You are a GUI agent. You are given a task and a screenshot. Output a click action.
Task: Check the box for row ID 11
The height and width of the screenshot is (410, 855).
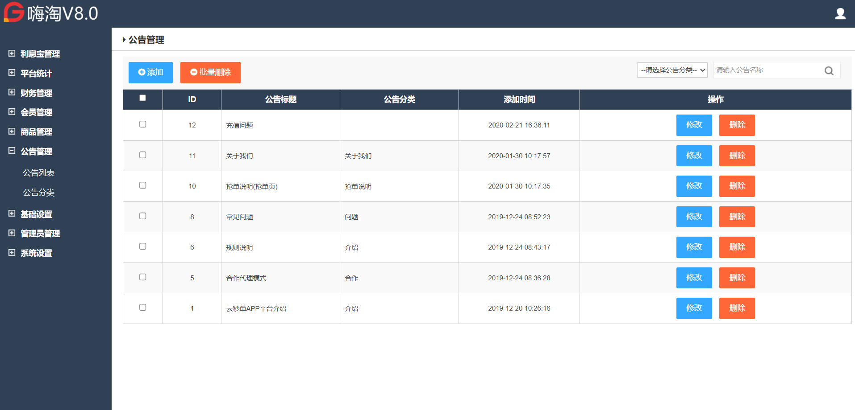coord(143,155)
